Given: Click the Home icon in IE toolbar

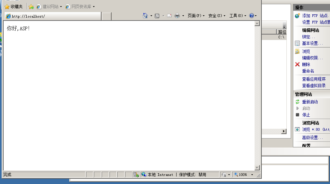Looking at the screenshot, I should coord(145,16).
